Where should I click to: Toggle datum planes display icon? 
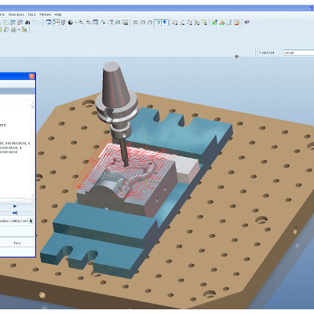(175, 23)
